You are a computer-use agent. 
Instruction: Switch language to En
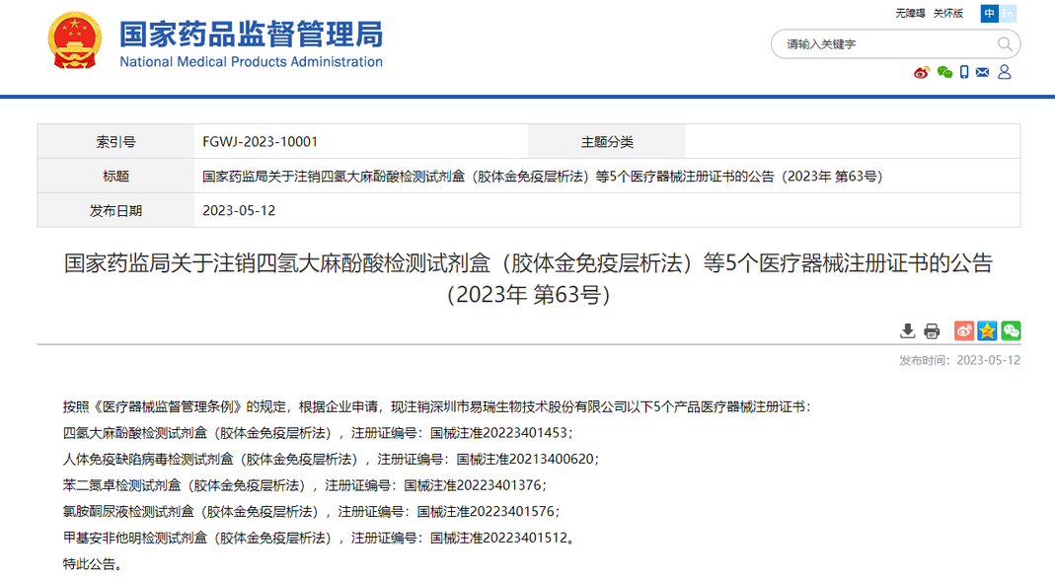1008,14
